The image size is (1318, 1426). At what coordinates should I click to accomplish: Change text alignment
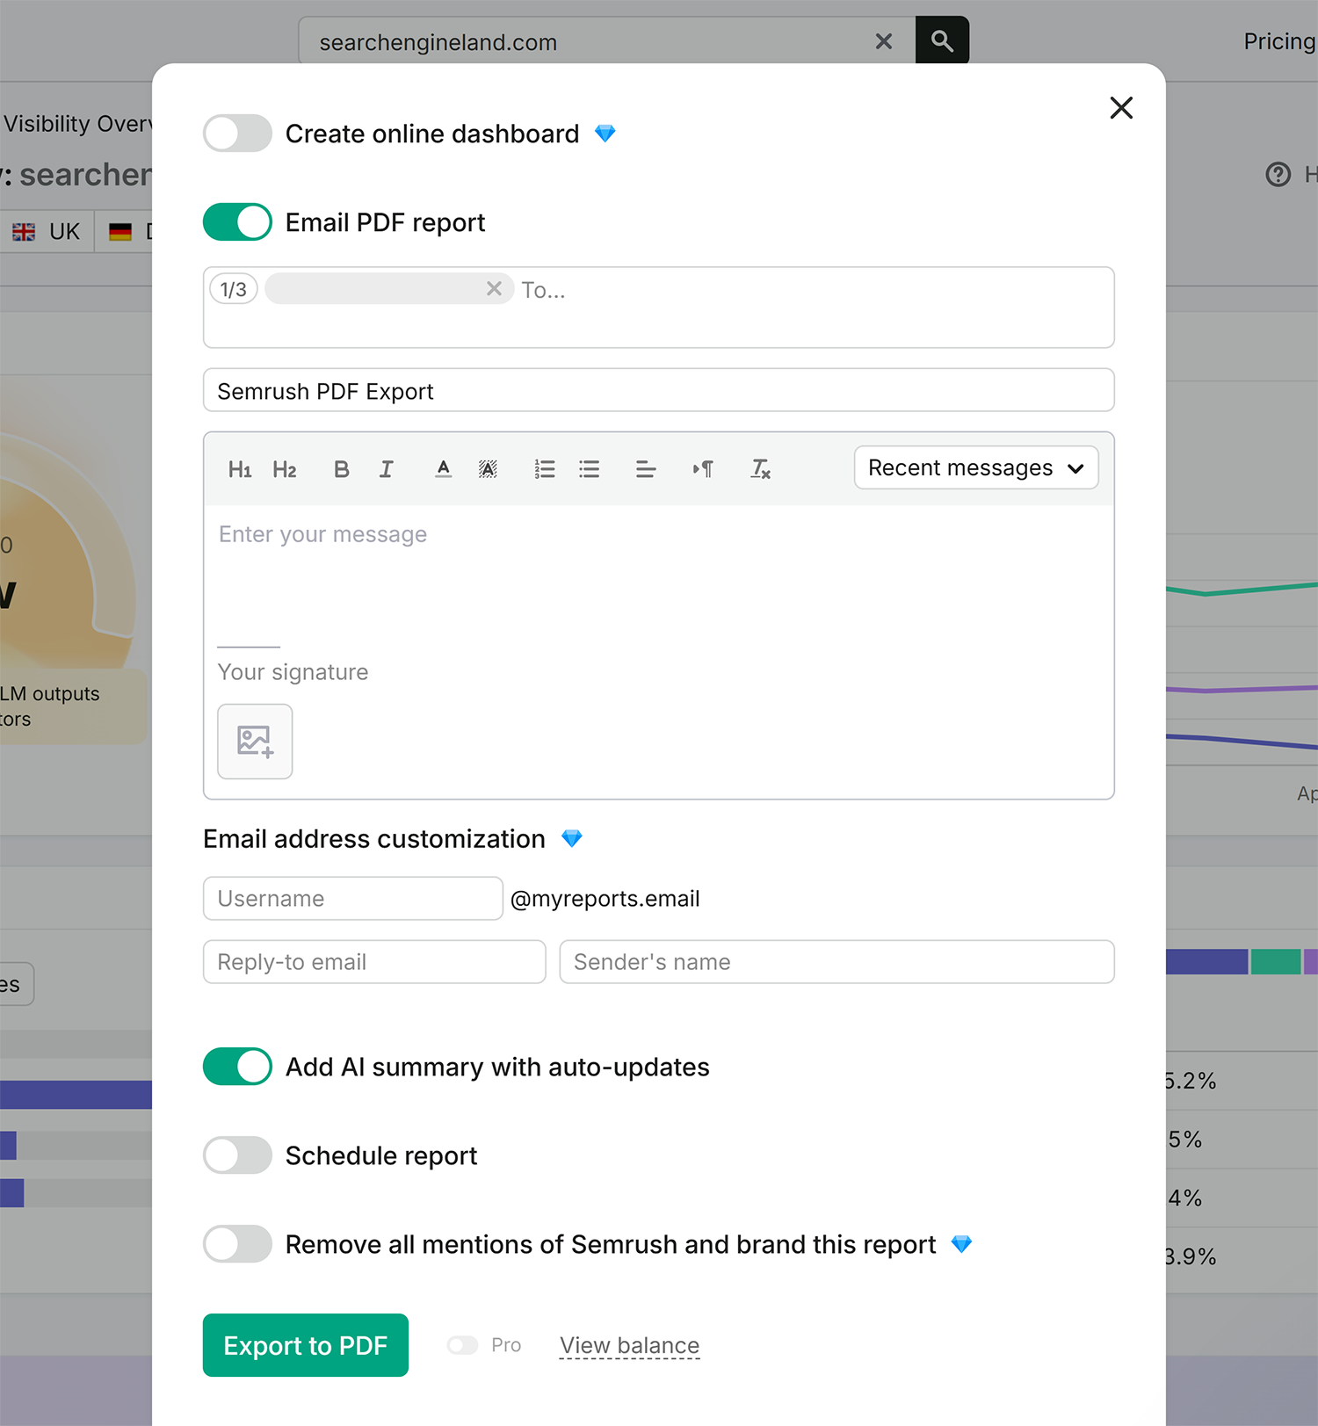[646, 469]
